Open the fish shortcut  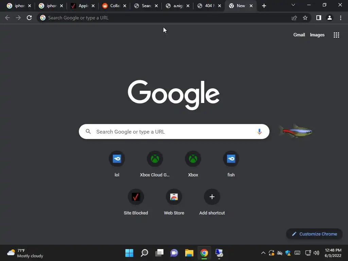[231, 164]
